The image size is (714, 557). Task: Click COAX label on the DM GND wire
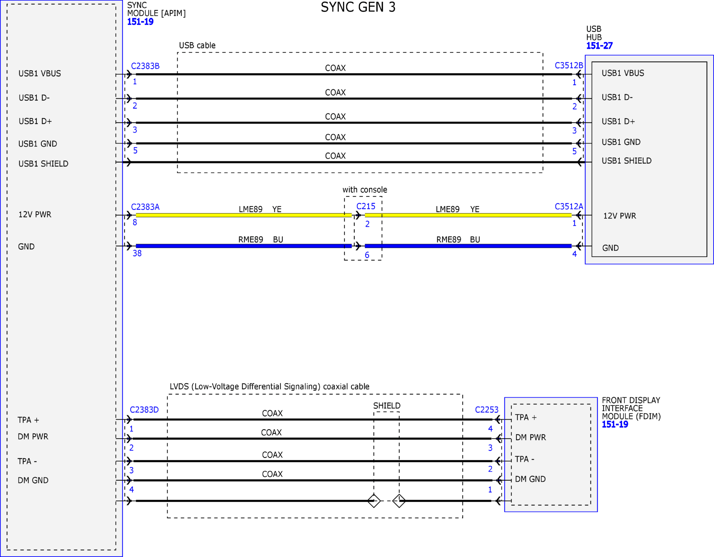pyautogui.click(x=272, y=474)
